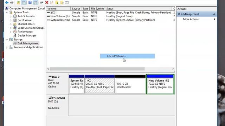225x126 pixels.
Task: Click the toolbar icon left of red X
Action: pyautogui.click(x=42, y=2)
